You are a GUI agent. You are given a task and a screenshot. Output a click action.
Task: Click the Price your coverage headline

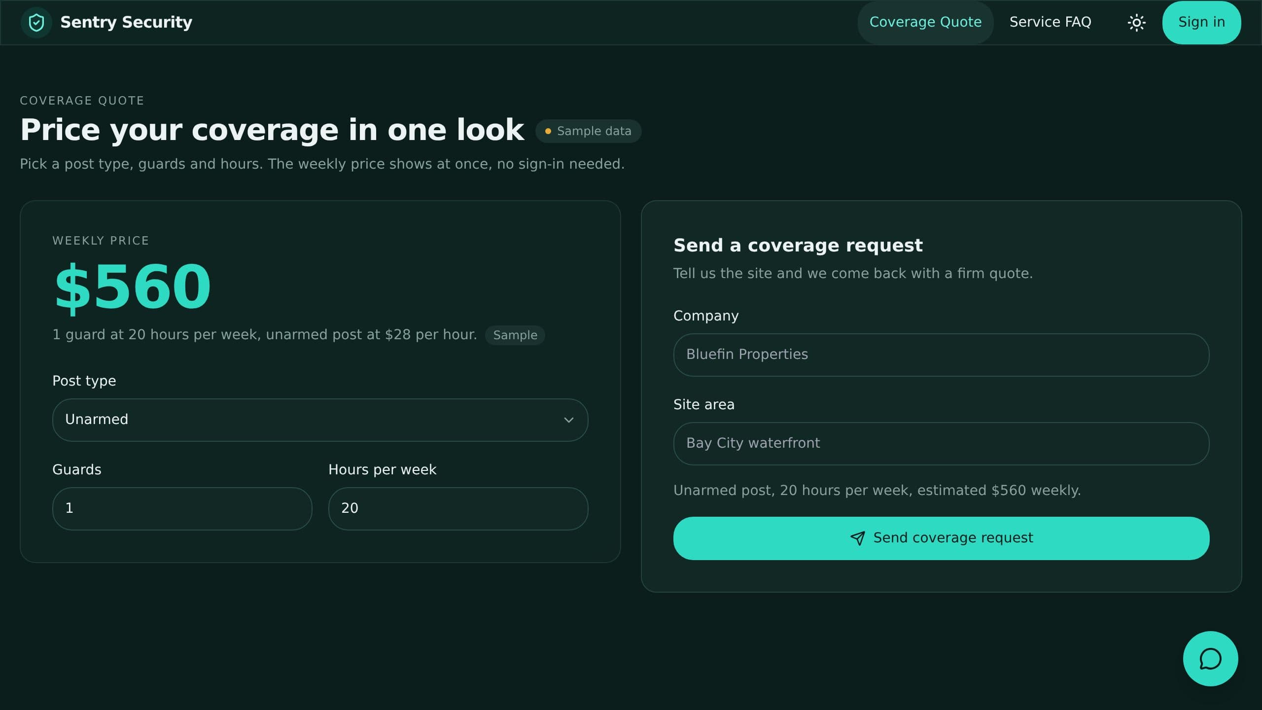[272, 130]
